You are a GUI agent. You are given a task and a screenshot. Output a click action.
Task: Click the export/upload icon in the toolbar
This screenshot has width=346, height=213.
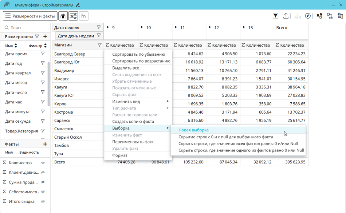(286, 16)
